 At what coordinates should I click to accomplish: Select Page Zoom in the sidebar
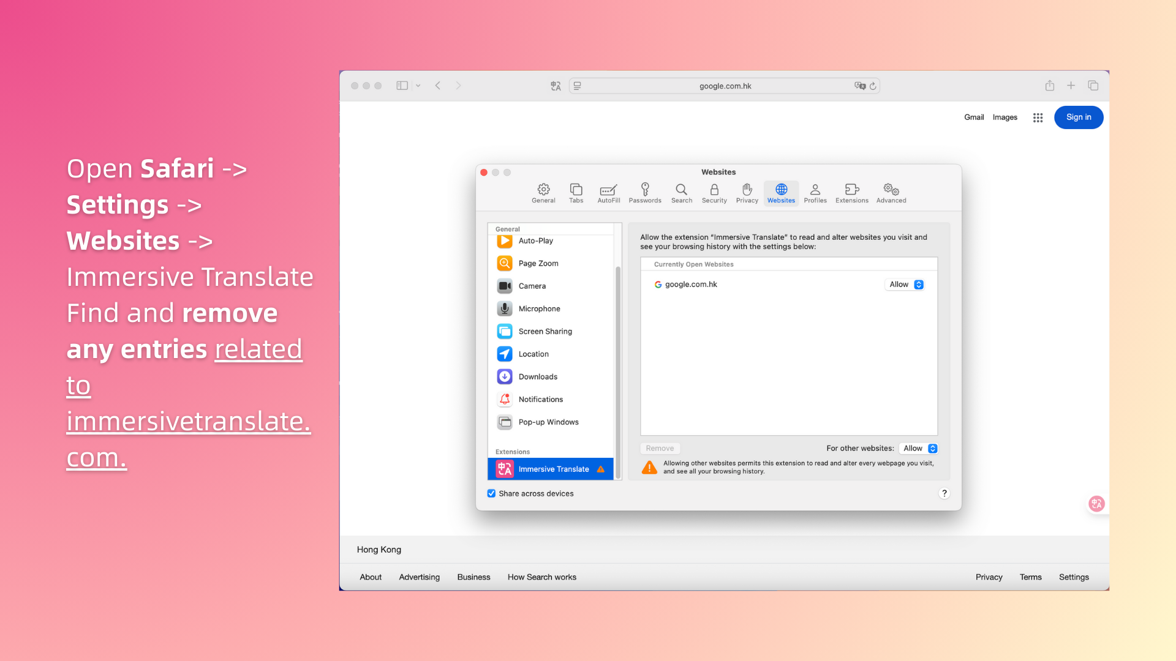tap(551, 263)
